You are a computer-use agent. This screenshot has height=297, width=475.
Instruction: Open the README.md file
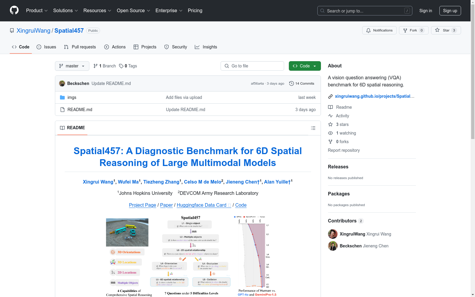click(x=80, y=110)
